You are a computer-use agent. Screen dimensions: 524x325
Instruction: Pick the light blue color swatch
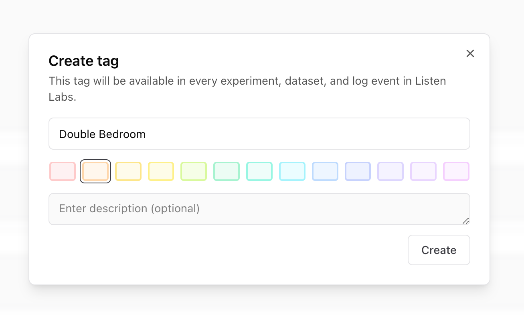point(325,171)
